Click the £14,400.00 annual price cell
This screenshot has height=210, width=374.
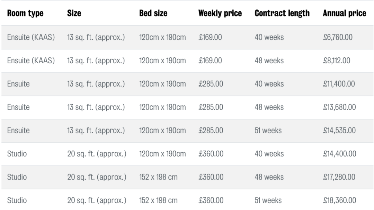[339, 154]
